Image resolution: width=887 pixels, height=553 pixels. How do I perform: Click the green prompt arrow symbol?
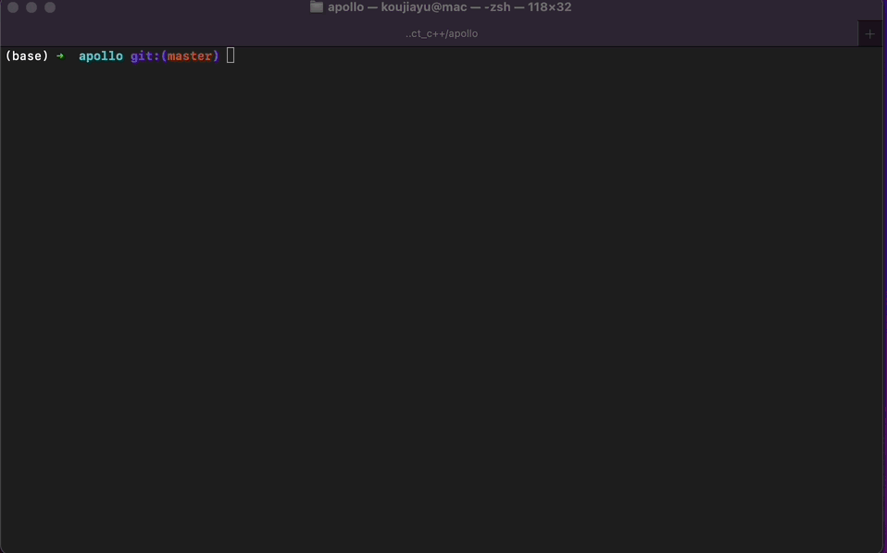click(x=60, y=55)
